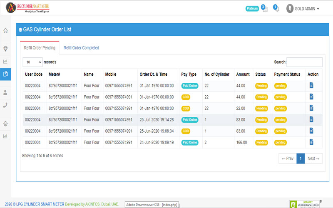
Task: Click the globe icon beside order list title
Action: click(20, 30)
